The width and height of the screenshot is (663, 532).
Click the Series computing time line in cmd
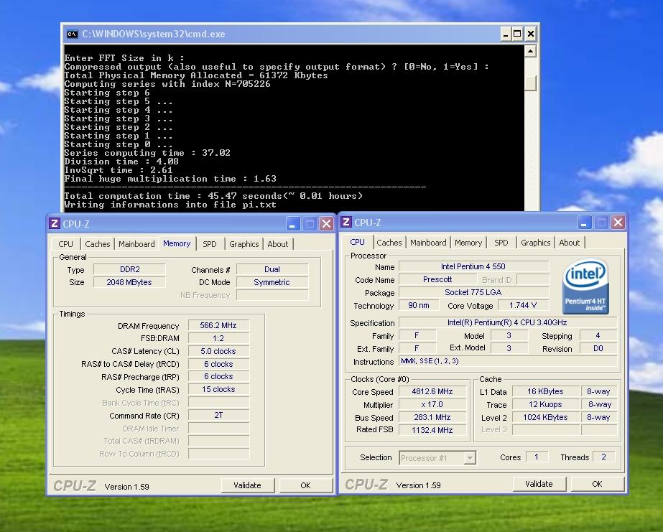[x=147, y=153]
